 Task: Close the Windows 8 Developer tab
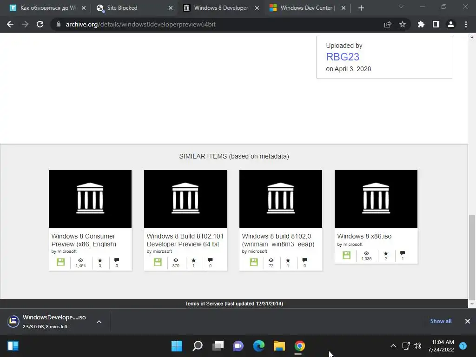click(257, 8)
